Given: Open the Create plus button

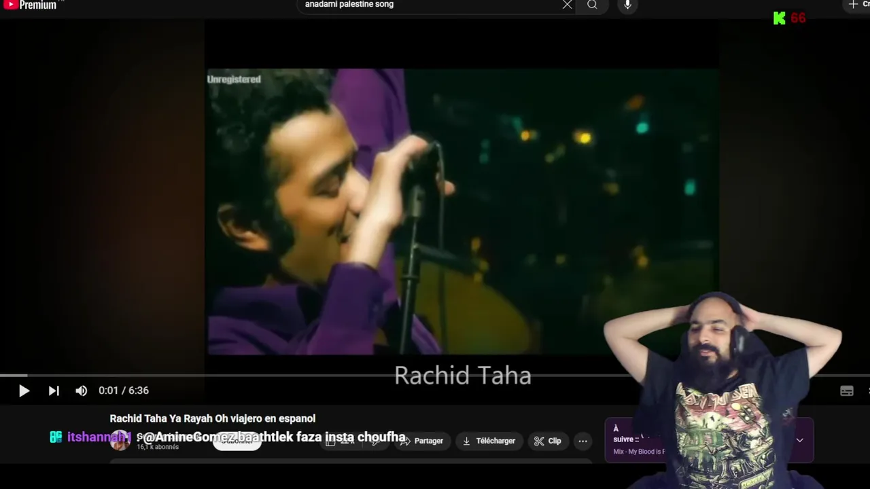Looking at the screenshot, I should pyautogui.click(x=856, y=5).
